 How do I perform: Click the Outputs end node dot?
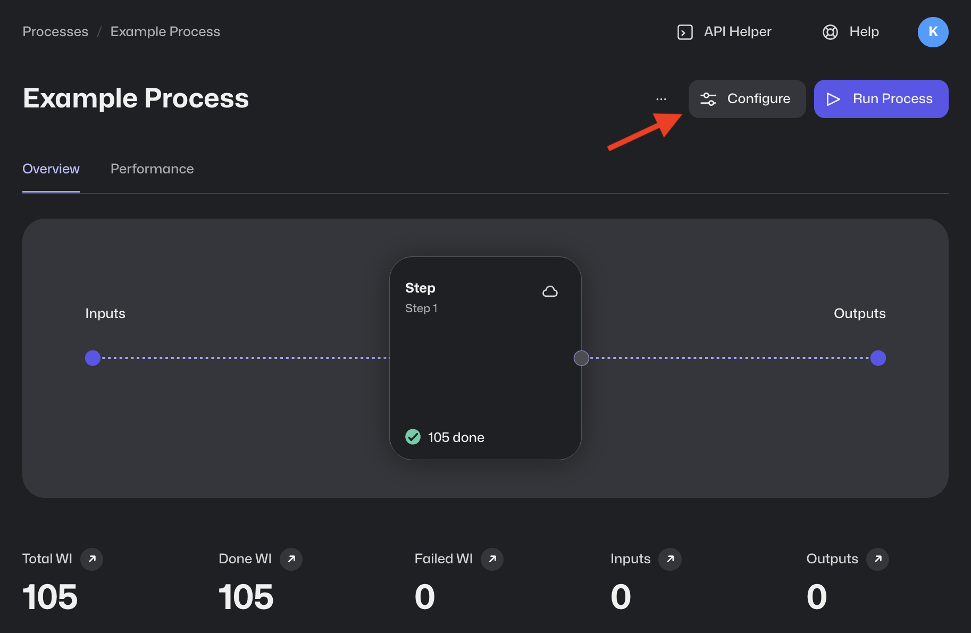click(878, 358)
